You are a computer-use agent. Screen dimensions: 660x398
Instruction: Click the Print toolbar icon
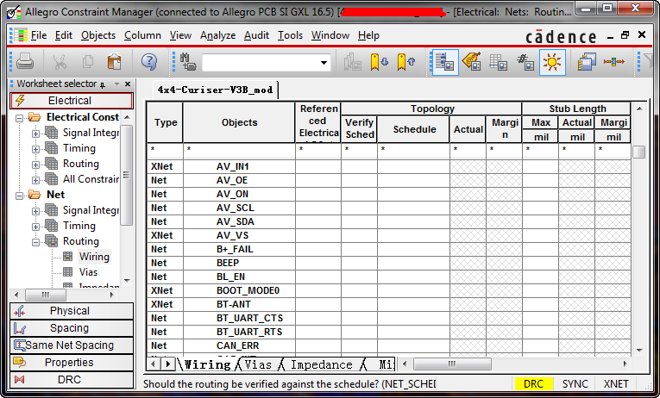click(25, 62)
